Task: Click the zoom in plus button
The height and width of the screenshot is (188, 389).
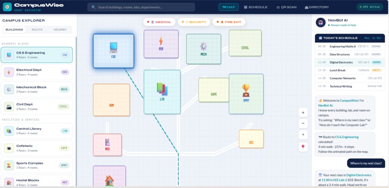Action: point(303,113)
